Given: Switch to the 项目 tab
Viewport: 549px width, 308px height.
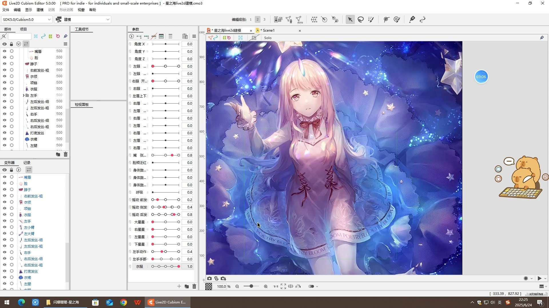Looking at the screenshot, I should coord(23,29).
